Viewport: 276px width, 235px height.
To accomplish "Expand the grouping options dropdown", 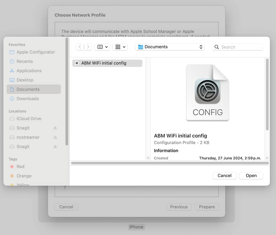I will pyautogui.click(x=120, y=47).
